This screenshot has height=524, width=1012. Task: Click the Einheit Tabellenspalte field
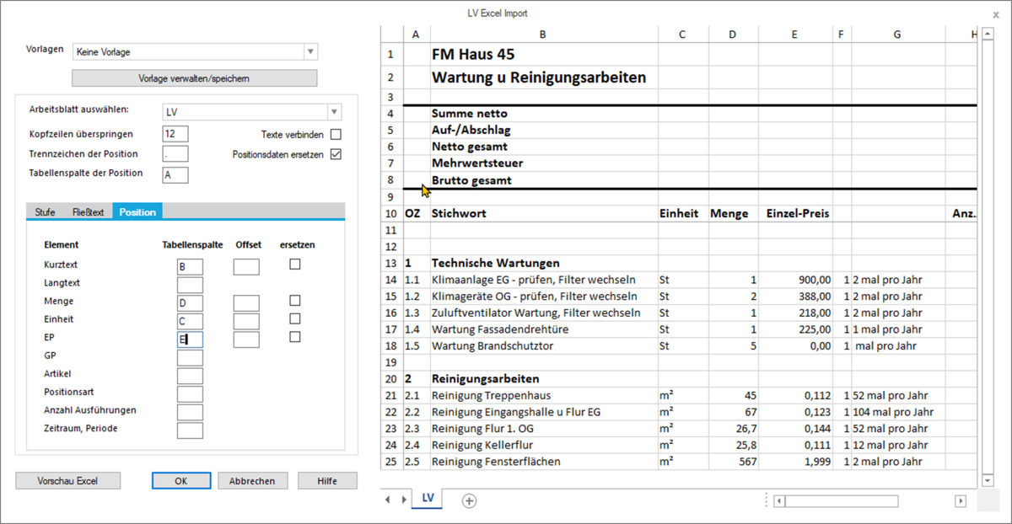coord(190,321)
